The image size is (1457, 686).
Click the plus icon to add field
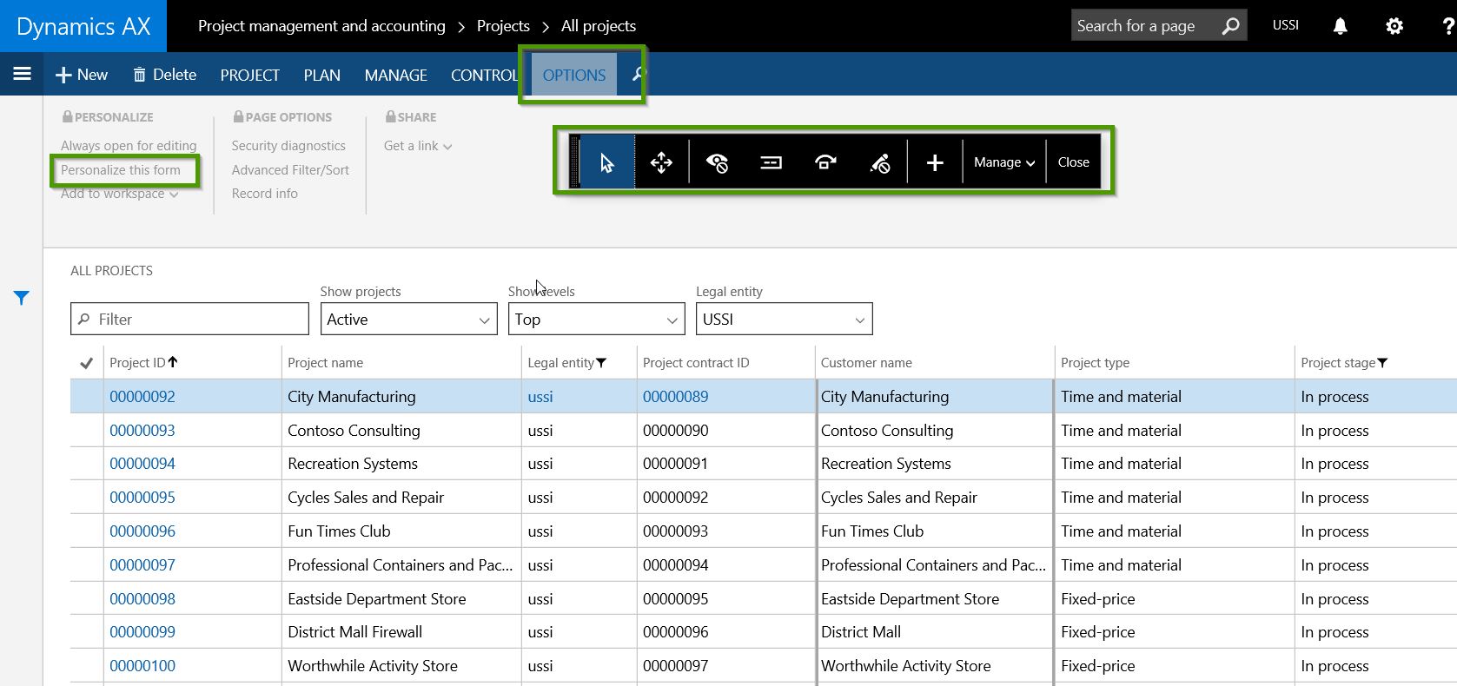tap(935, 162)
